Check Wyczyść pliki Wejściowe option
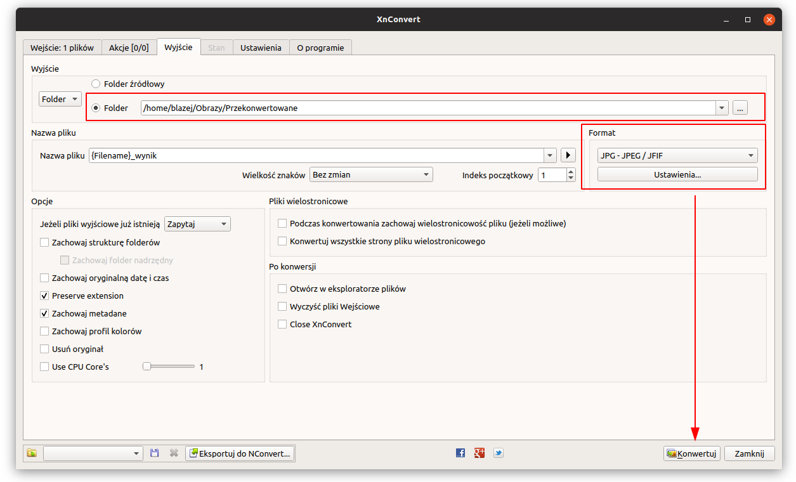Screen dimensions: 796x482 pyautogui.click(x=282, y=306)
